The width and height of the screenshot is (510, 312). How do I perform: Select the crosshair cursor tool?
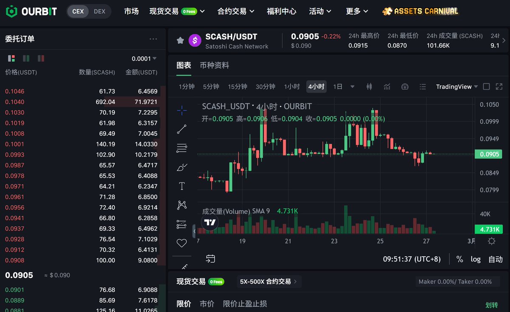click(181, 111)
